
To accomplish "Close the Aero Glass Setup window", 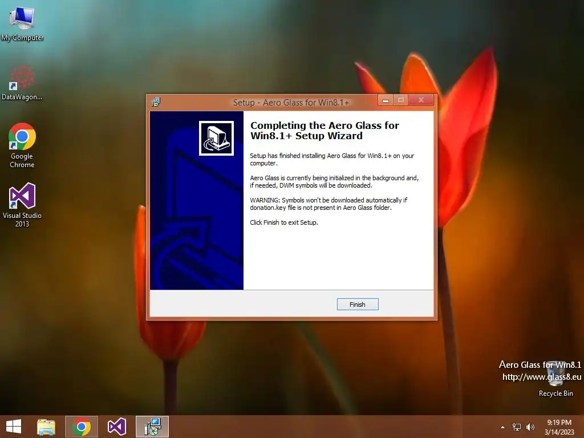I will 421,100.
